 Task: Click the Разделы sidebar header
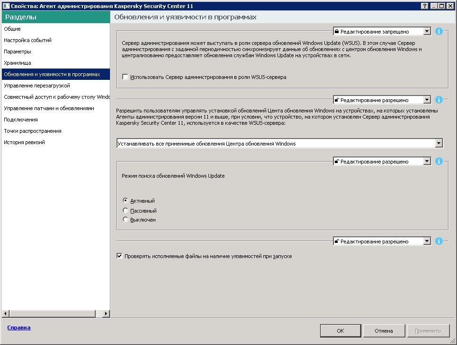pos(56,17)
